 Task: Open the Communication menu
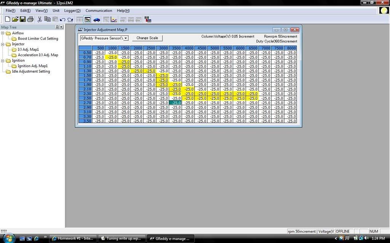[99, 11]
